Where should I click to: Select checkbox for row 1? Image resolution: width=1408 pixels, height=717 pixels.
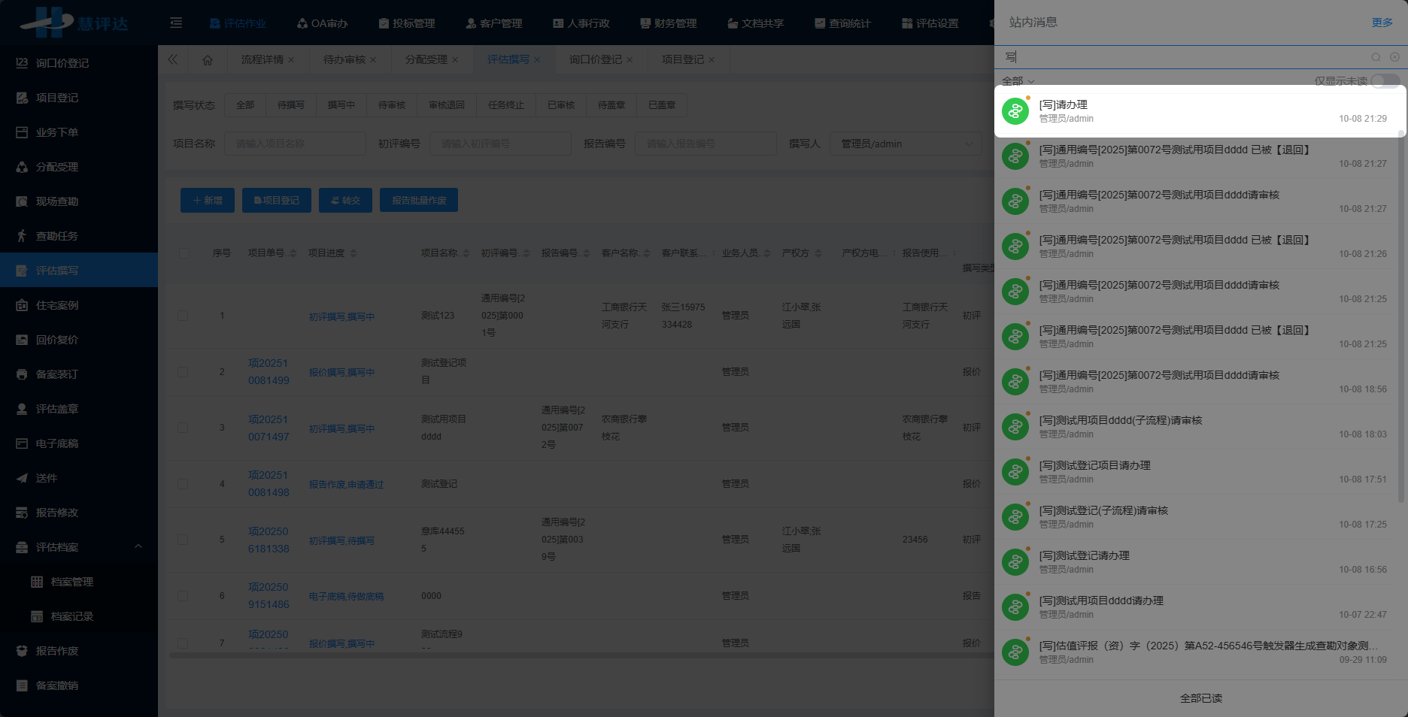pyautogui.click(x=183, y=316)
